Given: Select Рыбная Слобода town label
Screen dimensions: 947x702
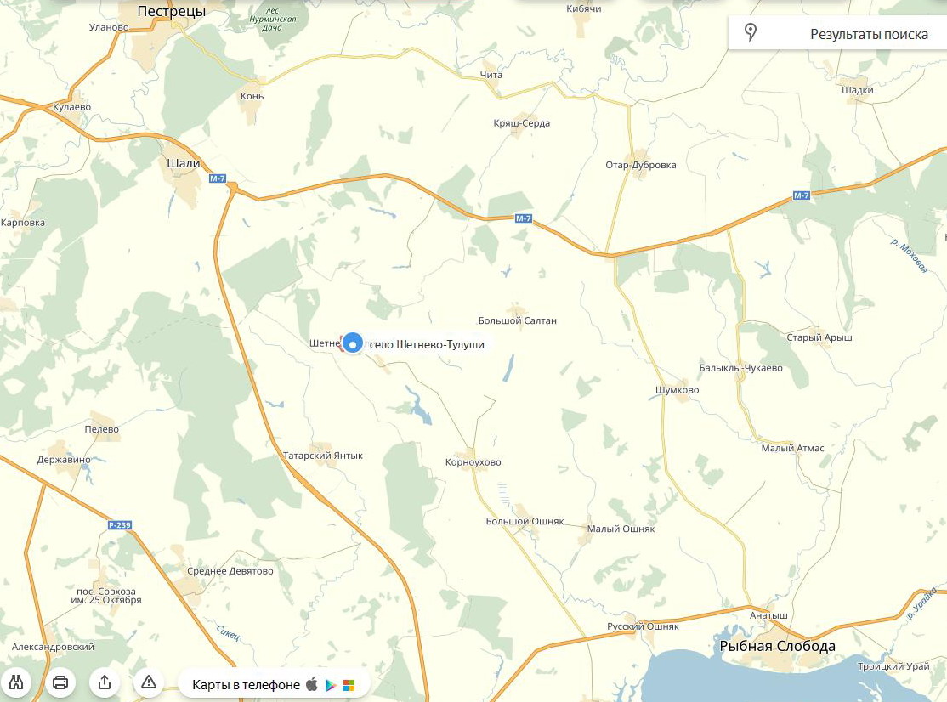Looking at the screenshot, I should (777, 646).
